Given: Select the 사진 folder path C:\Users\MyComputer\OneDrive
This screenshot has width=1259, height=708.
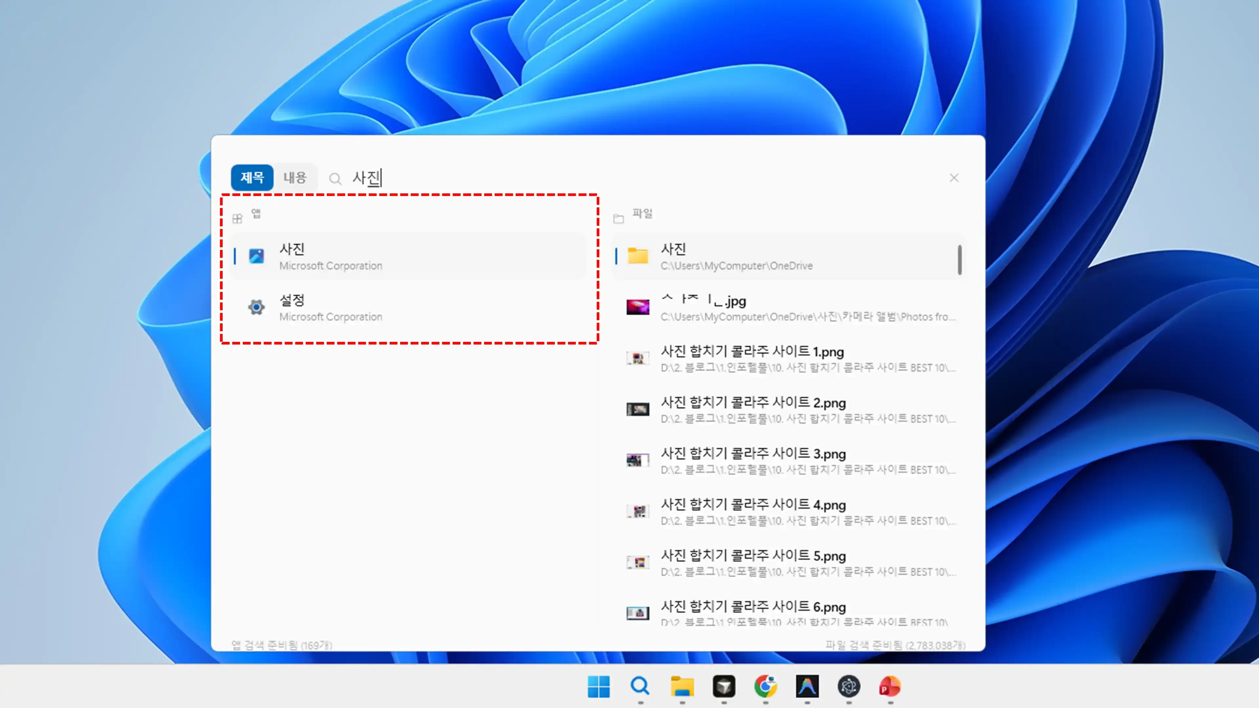Looking at the screenshot, I should (x=788, y=256).
